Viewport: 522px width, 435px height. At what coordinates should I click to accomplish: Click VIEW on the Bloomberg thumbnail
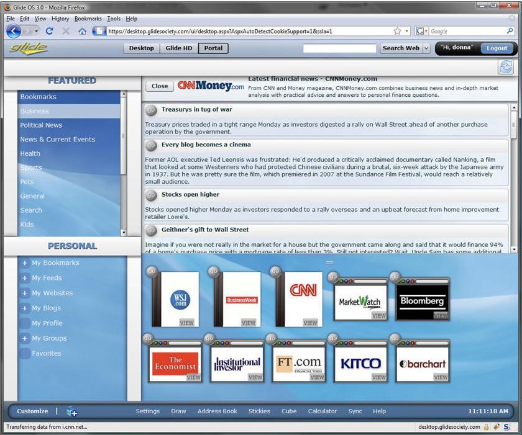(441, 315)
